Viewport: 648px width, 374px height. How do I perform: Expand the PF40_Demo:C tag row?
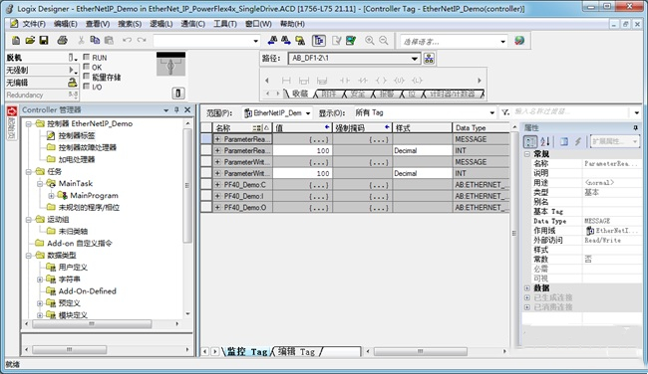click(x=217, y=185)
